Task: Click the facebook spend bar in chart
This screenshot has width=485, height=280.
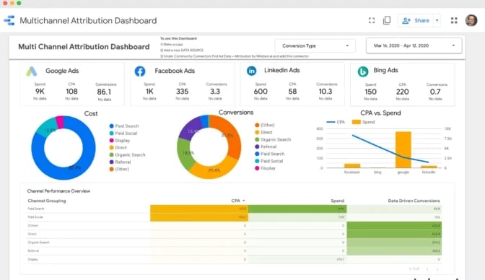Action: pyautogui.click(x=352, y=166)
